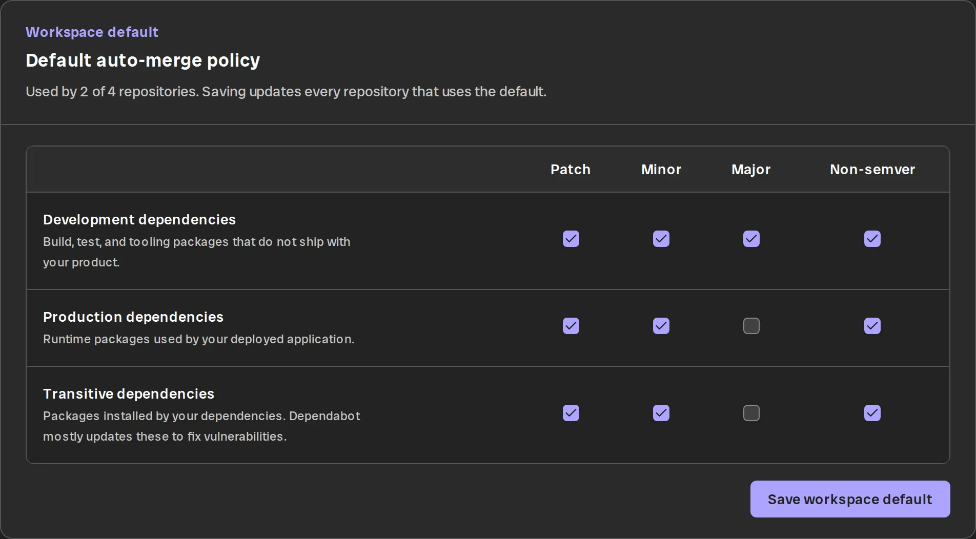Viewport: 976px width, 539px height.
Task: Click the 'Used by 2 of 4 repositories' text
Action: coord(286,92)
